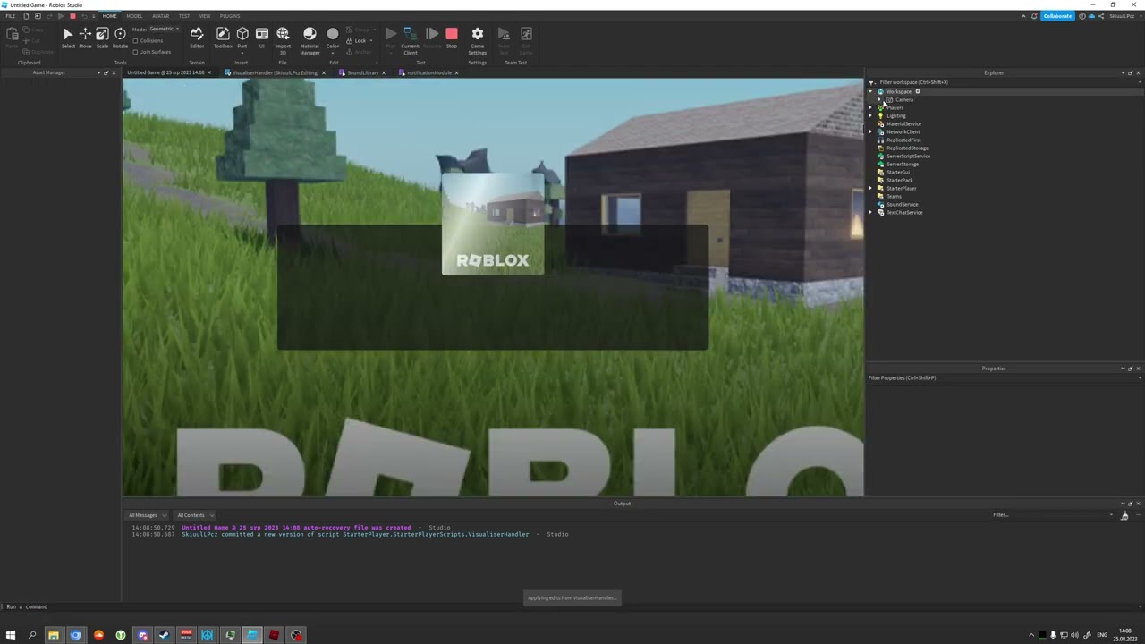Open the All Messages filter dropdown
The image size is (1145, 644).
148,515
